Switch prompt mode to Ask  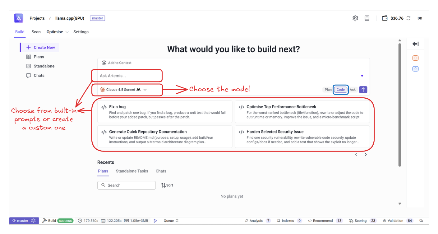coord(353,90)
